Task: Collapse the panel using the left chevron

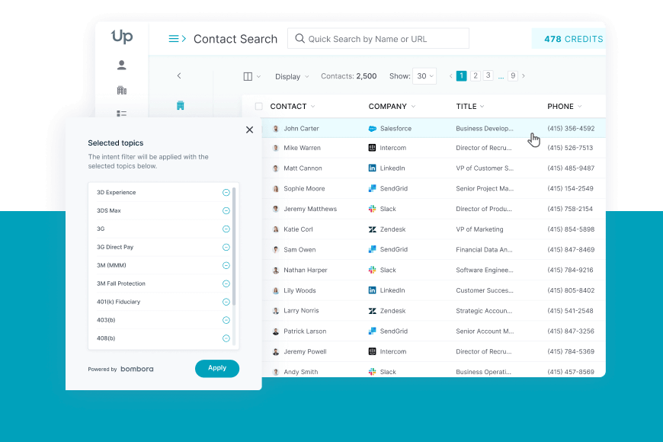Action: pos(178,75)
